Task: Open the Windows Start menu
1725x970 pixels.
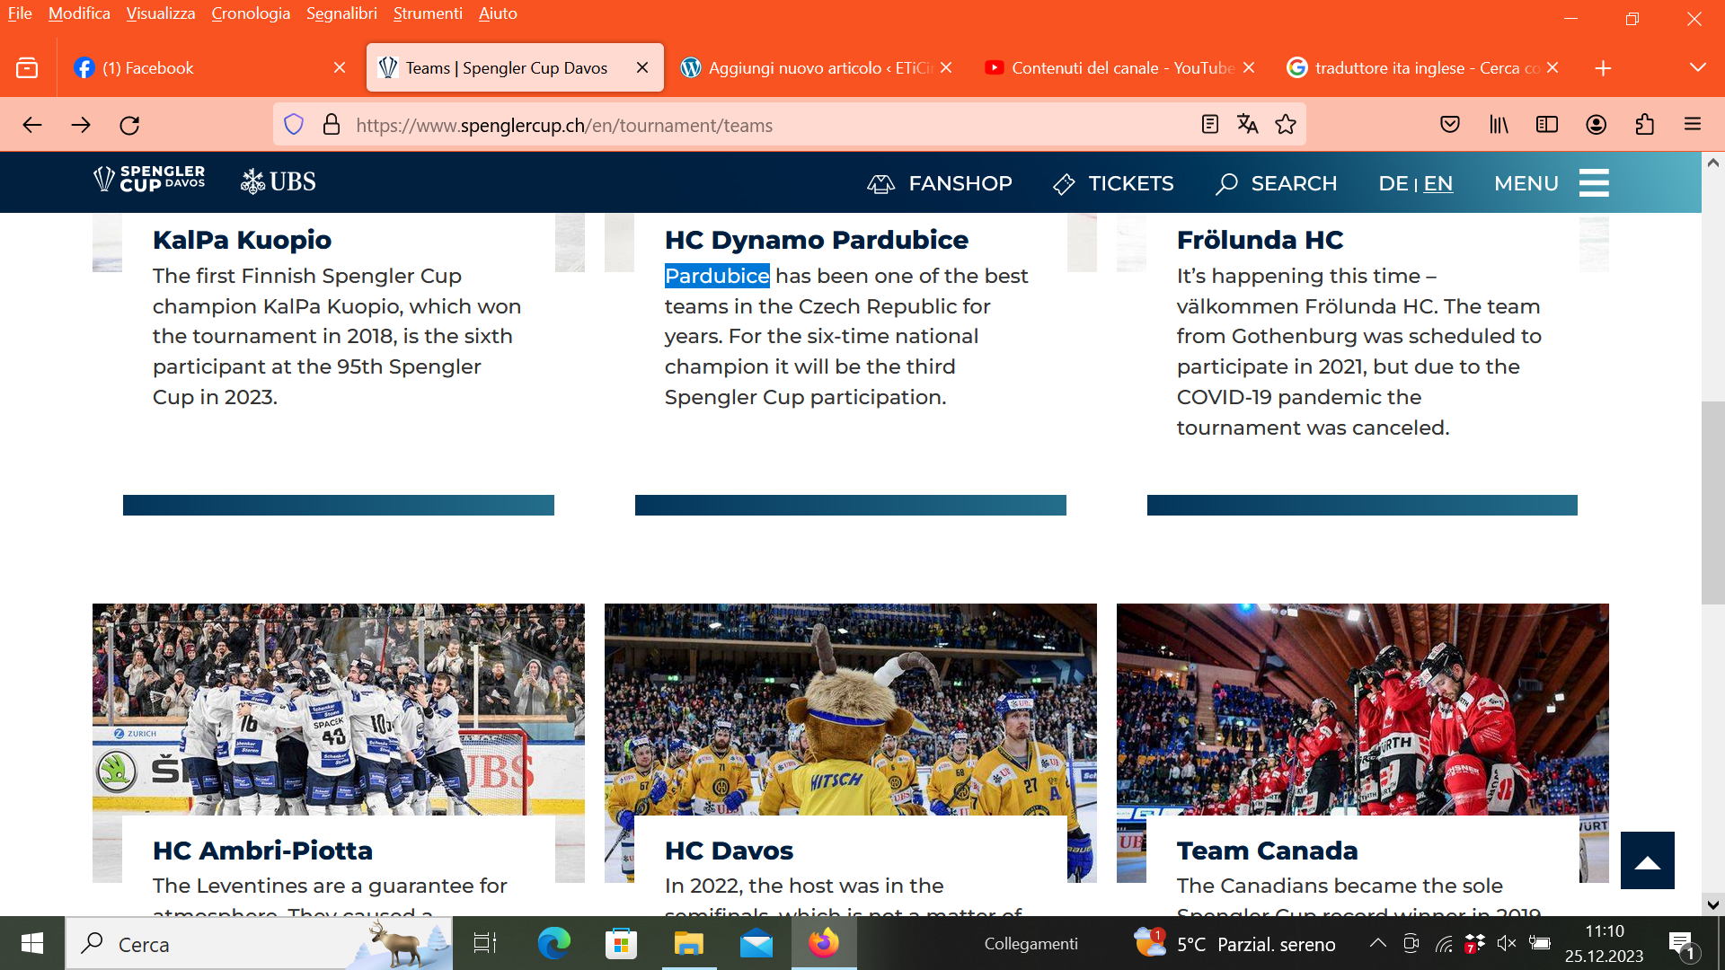Action: (x=32, y=943)
